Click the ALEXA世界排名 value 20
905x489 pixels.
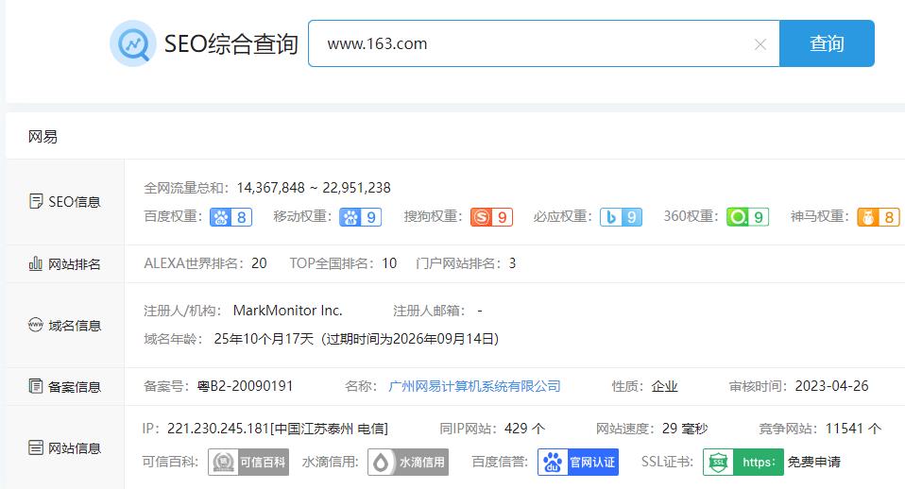pos(259,263)
